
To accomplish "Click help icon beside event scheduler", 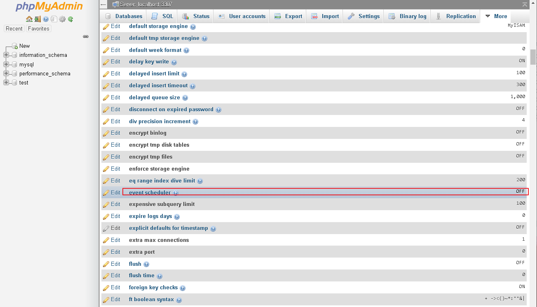I will click(176, 193).
